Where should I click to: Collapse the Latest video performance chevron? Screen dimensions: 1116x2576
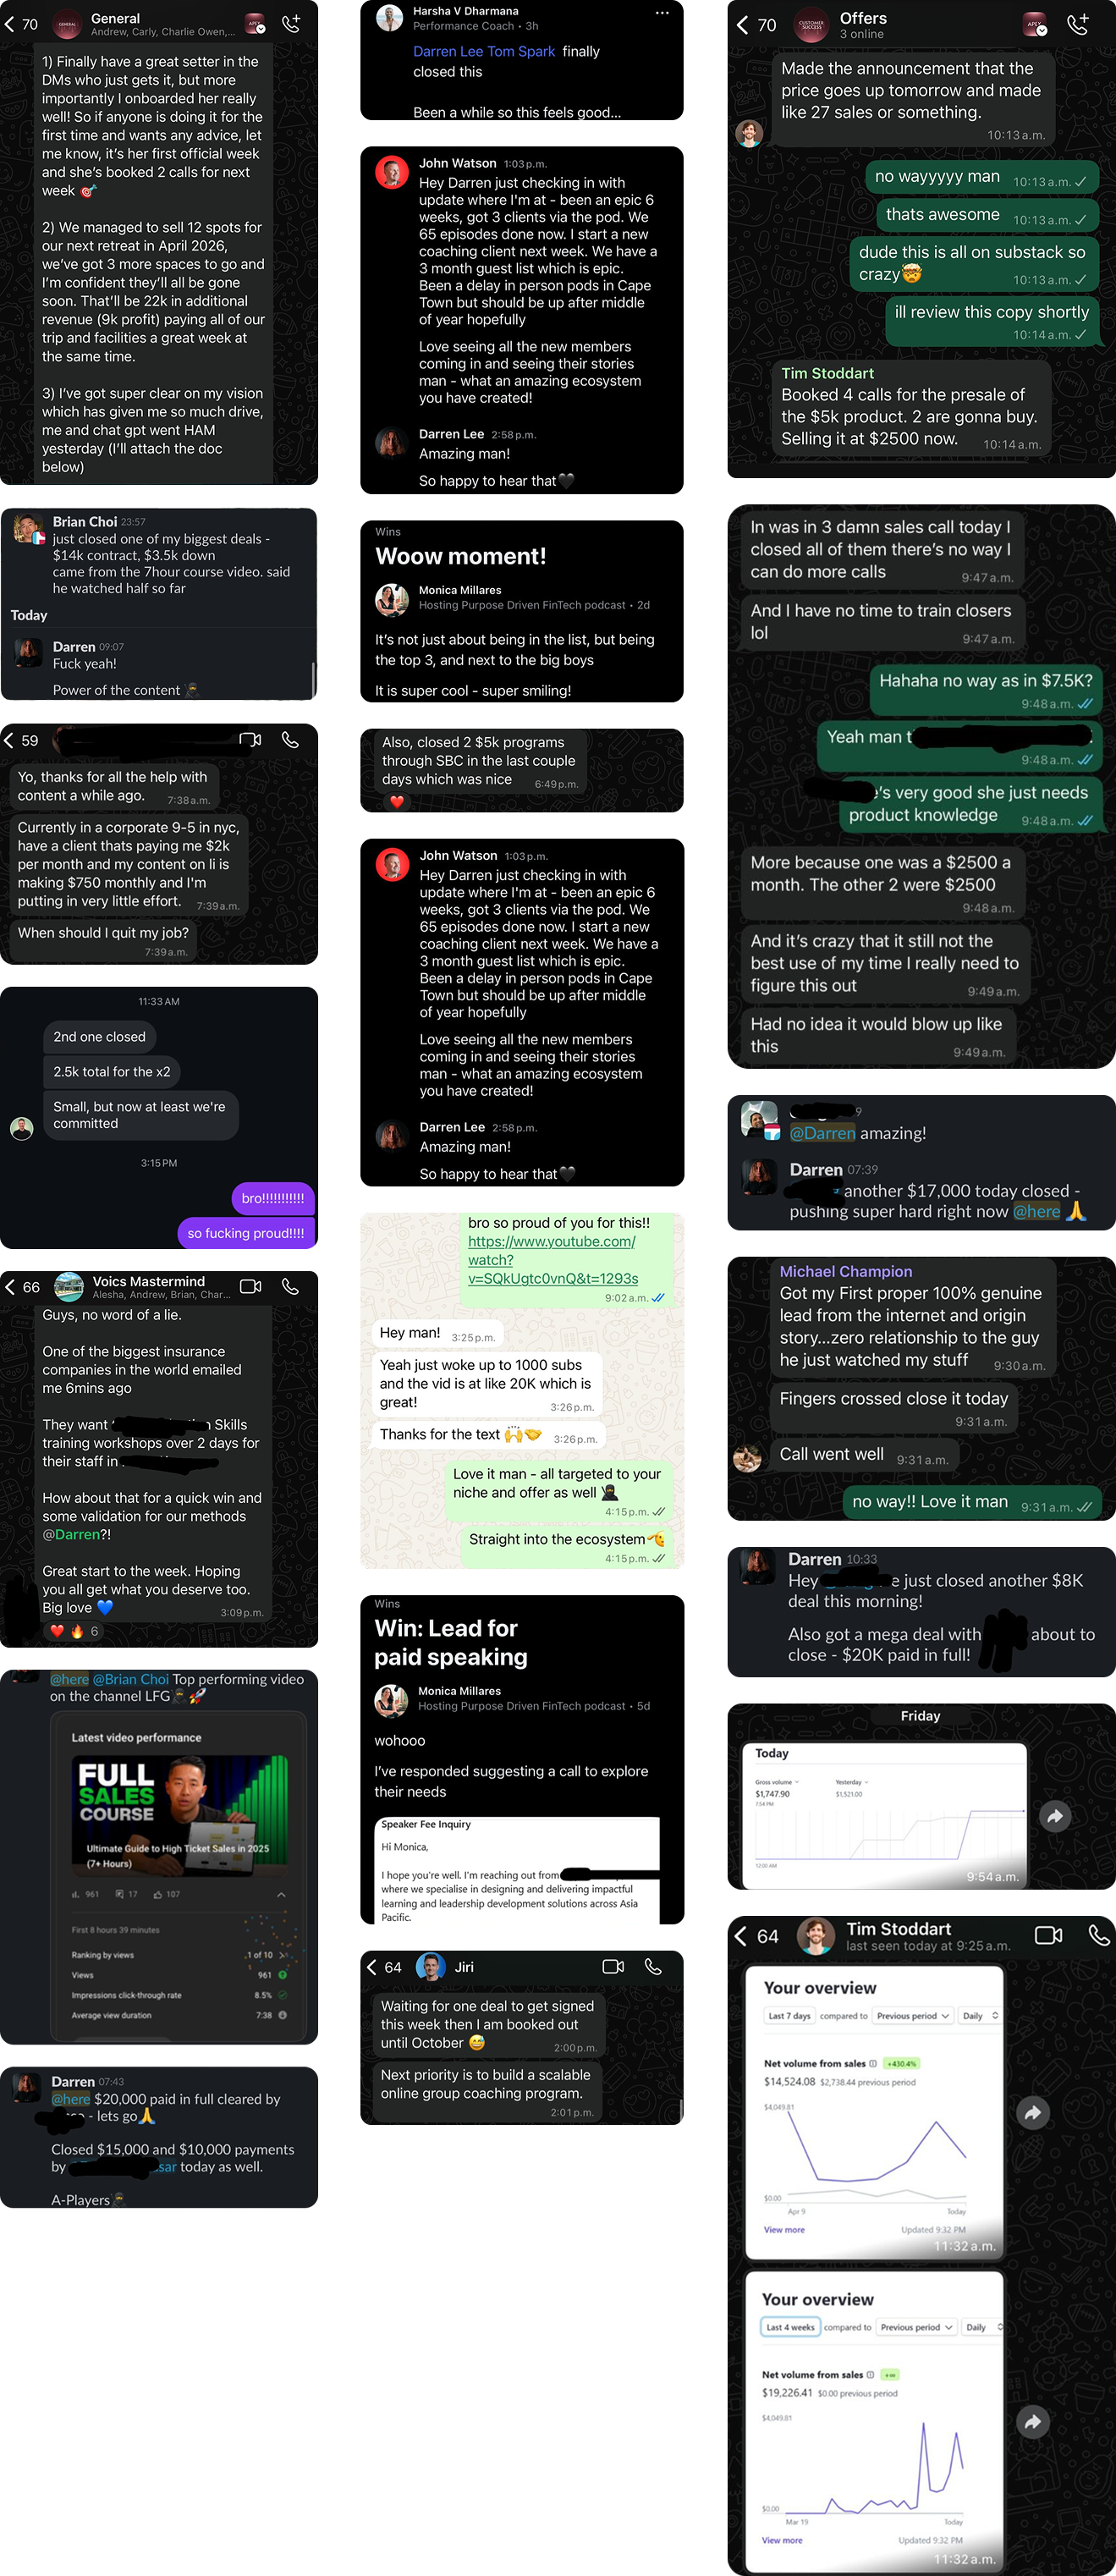coord(281,1894)
